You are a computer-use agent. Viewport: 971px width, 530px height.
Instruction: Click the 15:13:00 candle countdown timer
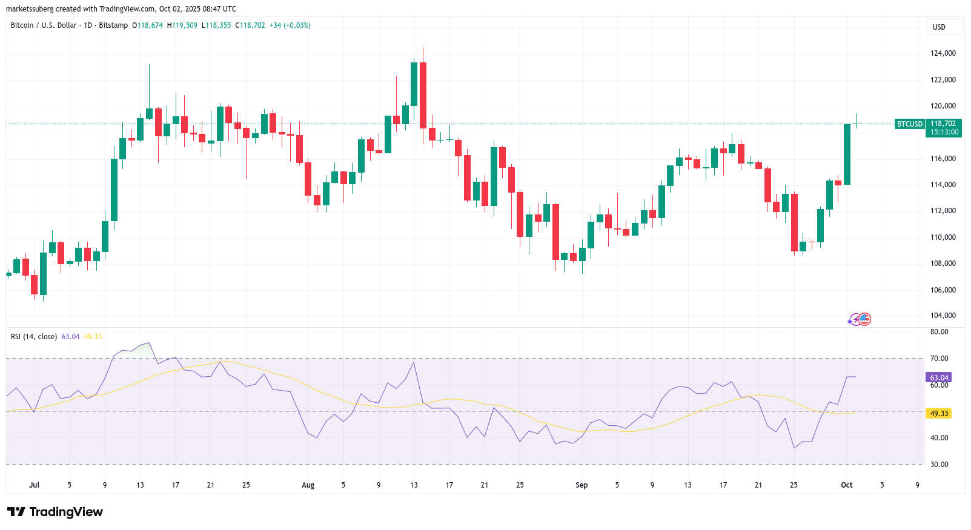pos(944,132)
